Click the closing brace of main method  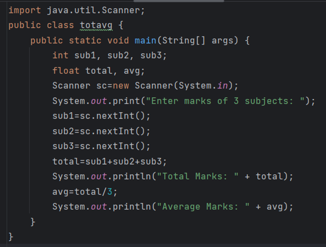pyautogui.click(x=33, y=222)
